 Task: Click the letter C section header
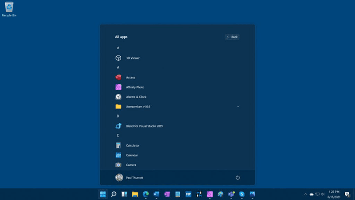[118, 136]
